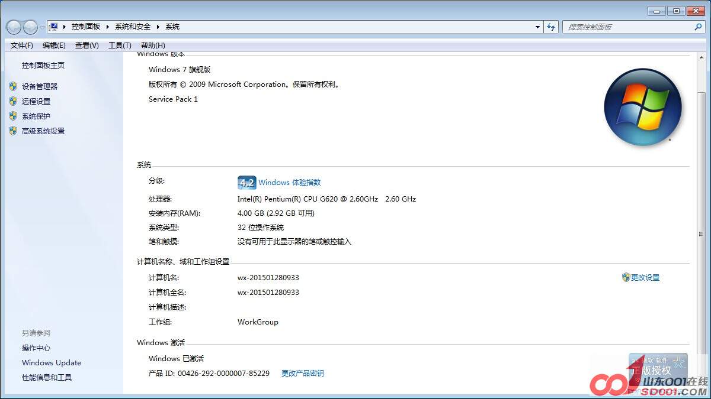Image resolution: width=711 pixels, height=399 pixels.
Task: Click the 32 位操作系统 text
Action: pos(261,228)
